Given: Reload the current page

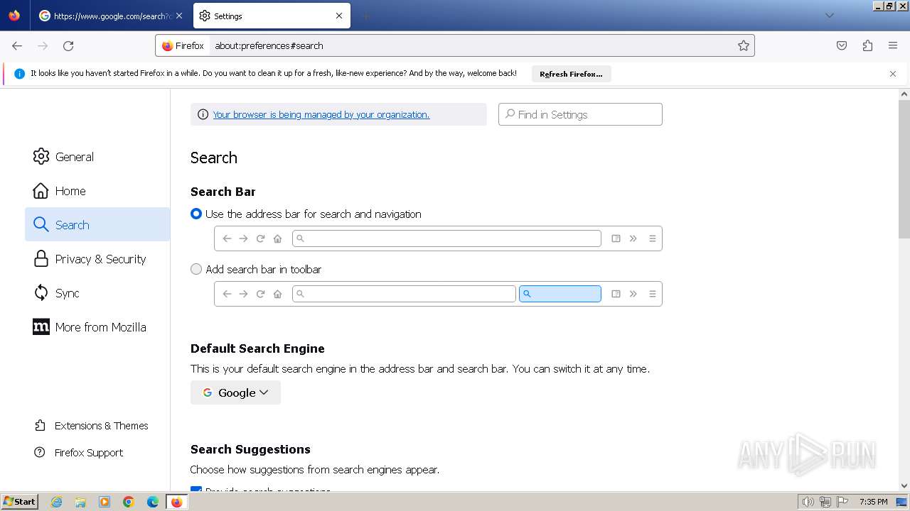Looking at the screenshot, I should tap(68, 45).
